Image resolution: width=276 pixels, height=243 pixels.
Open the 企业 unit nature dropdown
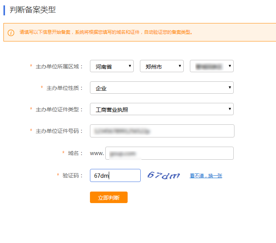pyautogui.click(x=161, y=88)
